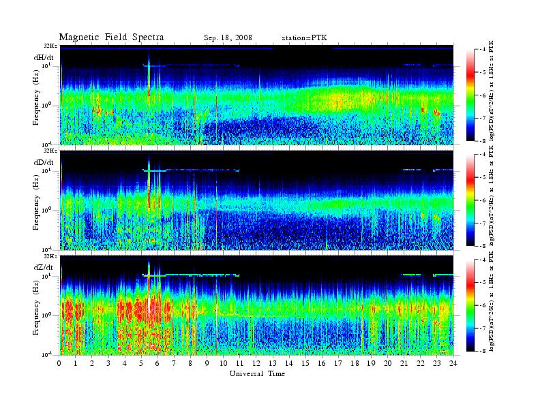
Task: Click hour tick "14" on the time axis
Action: [289, 363]
